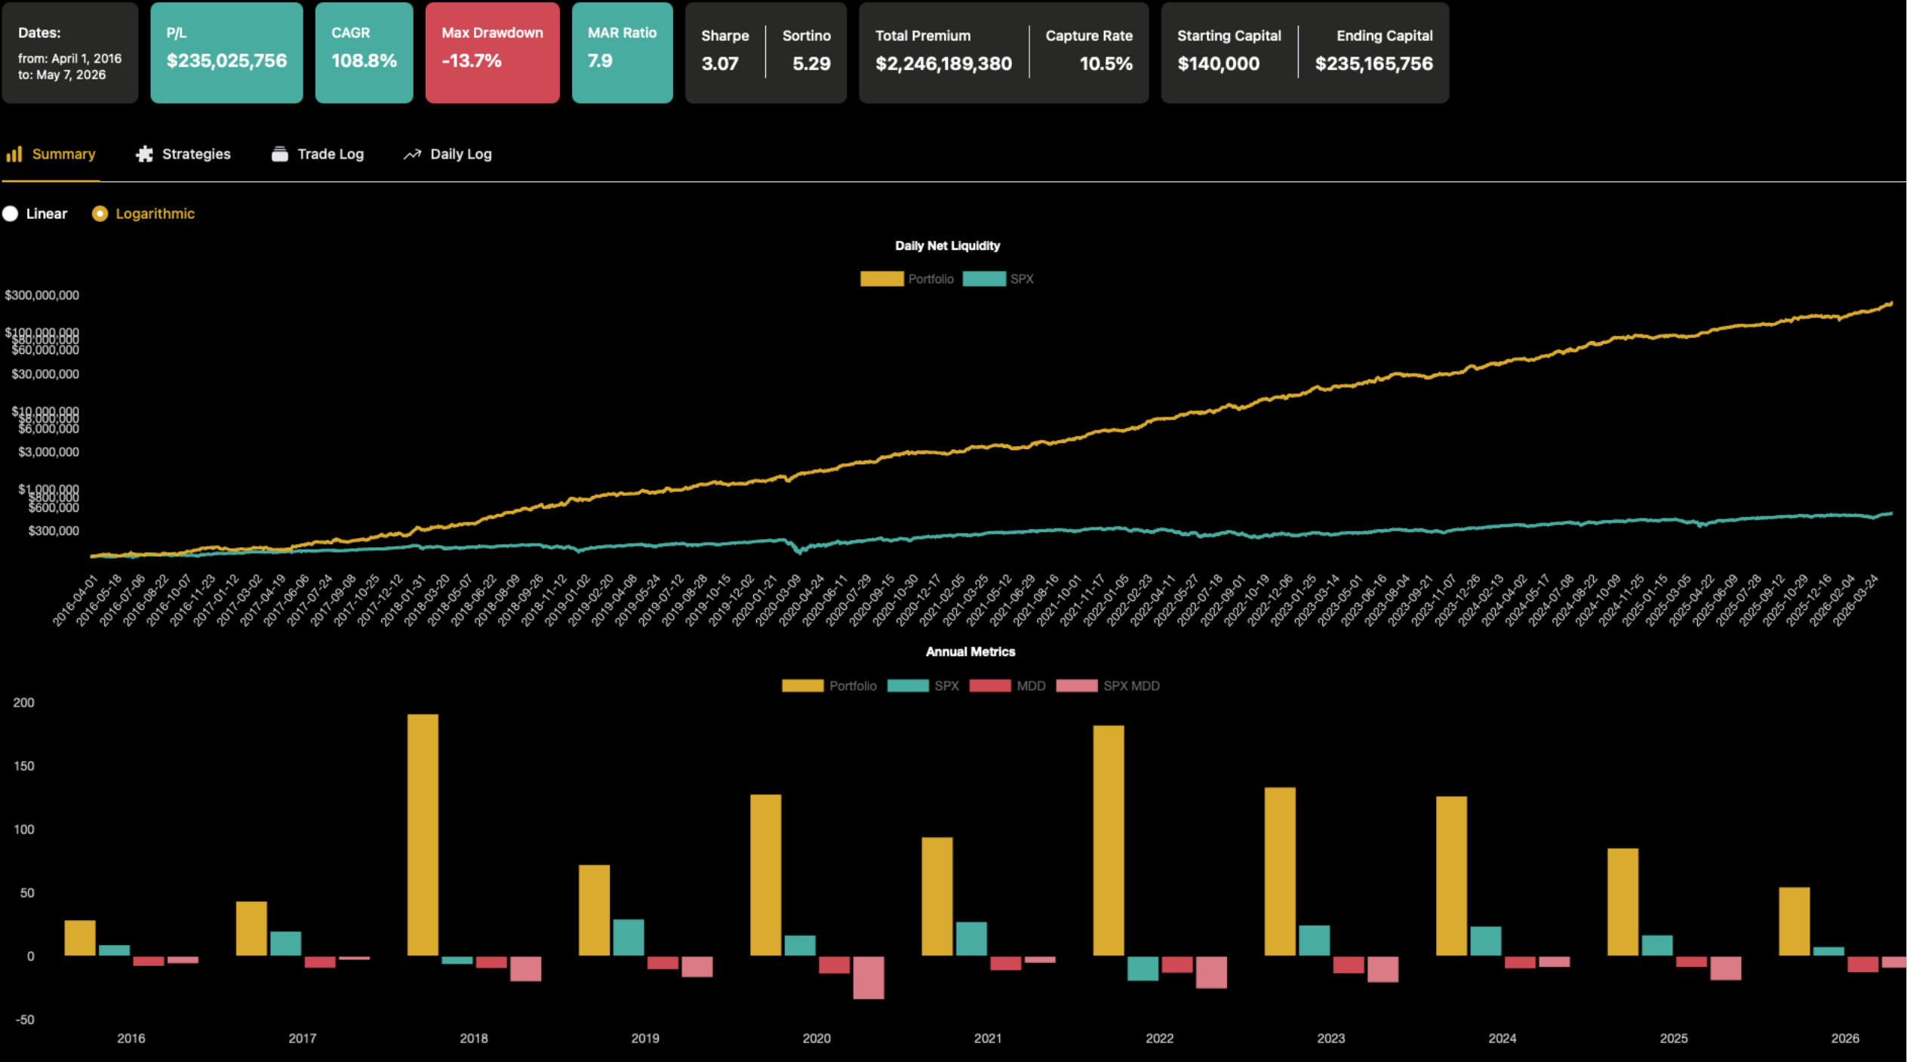Click the CAGR 108.8% card
The width and height of the screenshot is (1907, 1062).
coord(364,52)
